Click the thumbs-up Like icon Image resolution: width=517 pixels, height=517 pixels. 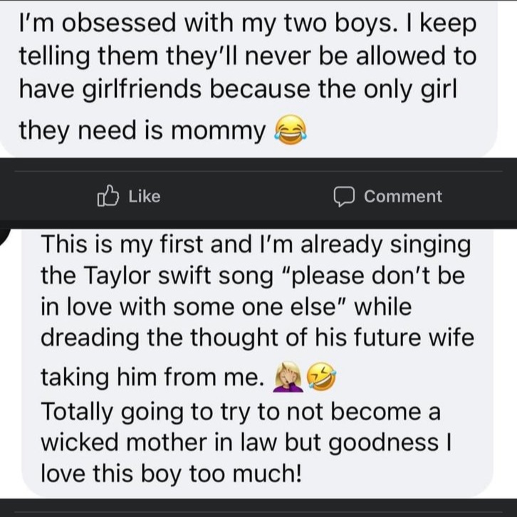point(108,196)
